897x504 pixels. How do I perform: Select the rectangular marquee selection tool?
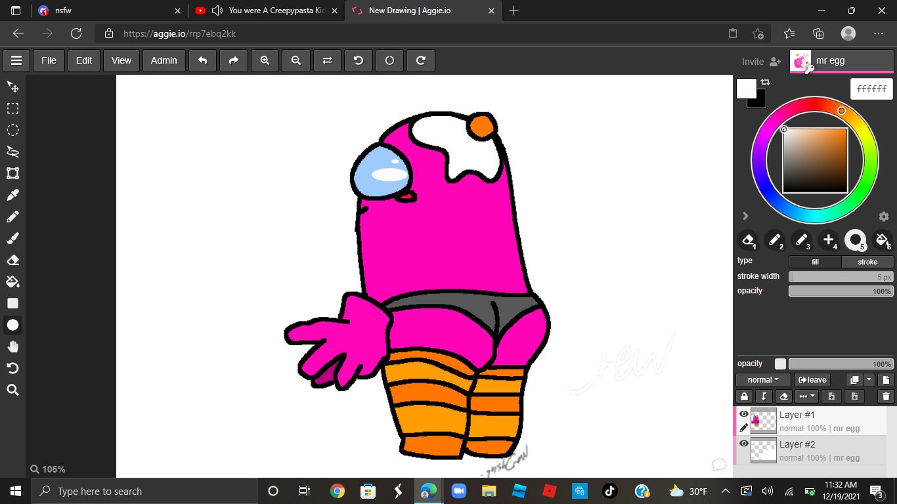[12, 108]
